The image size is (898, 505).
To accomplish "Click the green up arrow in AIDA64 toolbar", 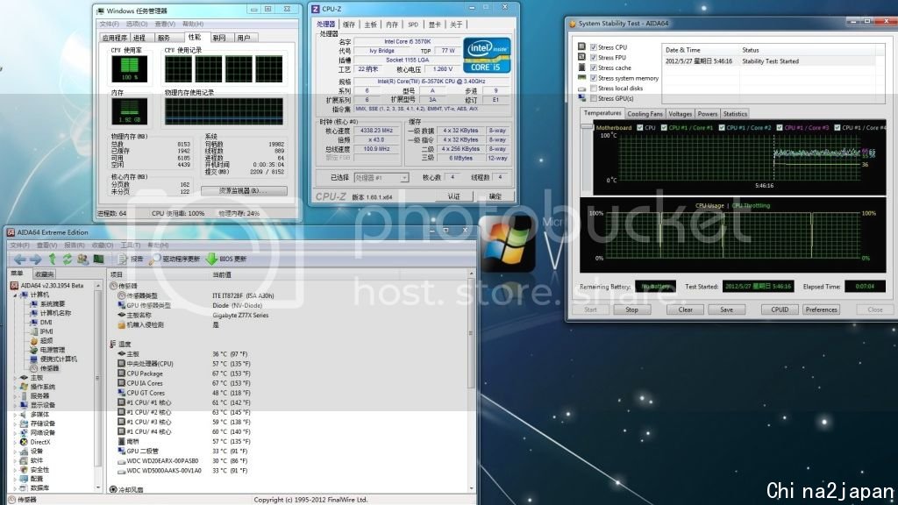I will (x=52, y=260).
